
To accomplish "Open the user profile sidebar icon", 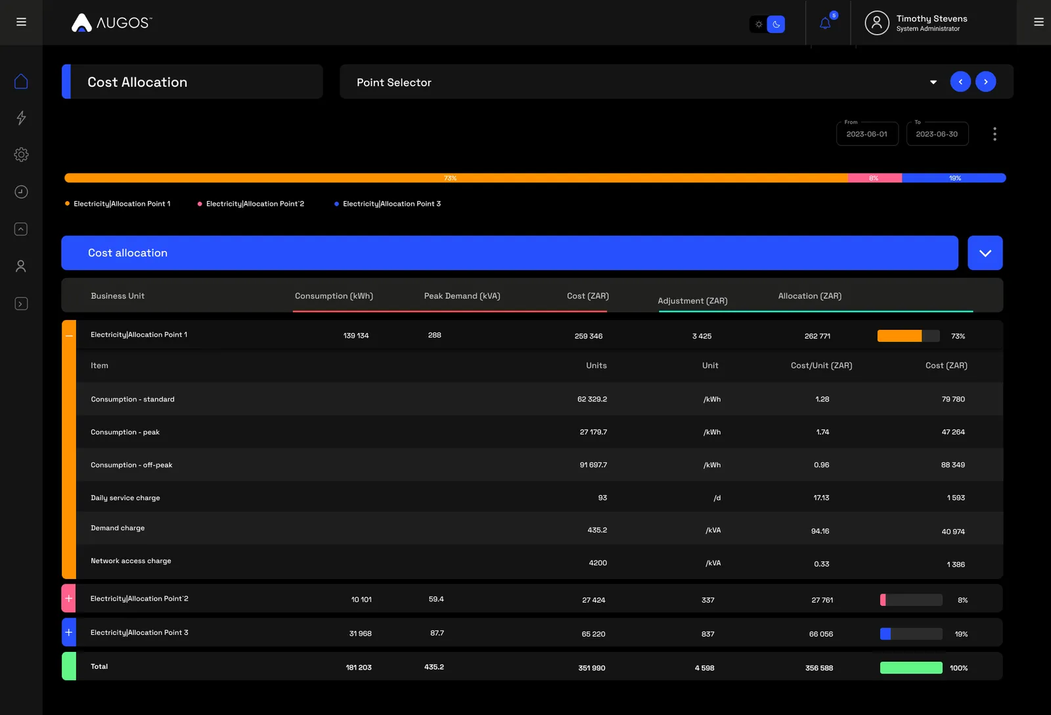I will point(21,266).
